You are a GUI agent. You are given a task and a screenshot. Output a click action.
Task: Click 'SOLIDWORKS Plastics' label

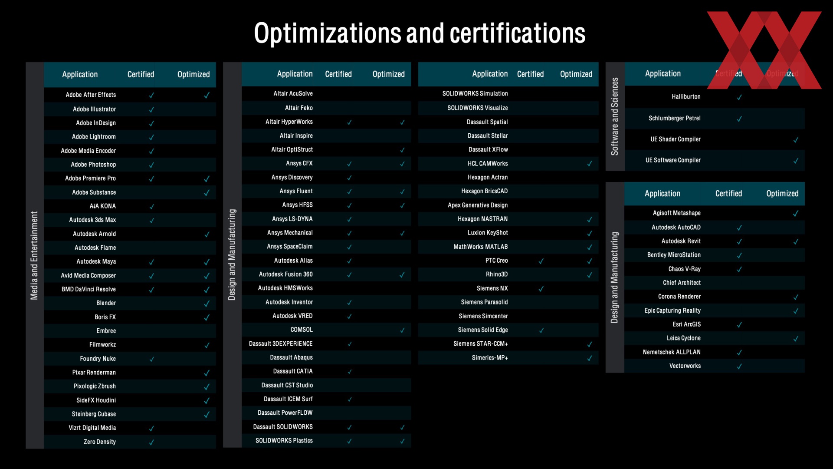coord(284,441)
